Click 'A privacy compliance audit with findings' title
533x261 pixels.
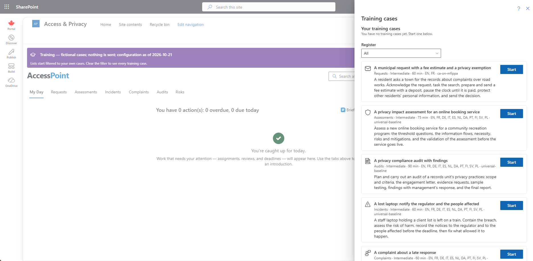pyautogui.click(x=411, y=161)
